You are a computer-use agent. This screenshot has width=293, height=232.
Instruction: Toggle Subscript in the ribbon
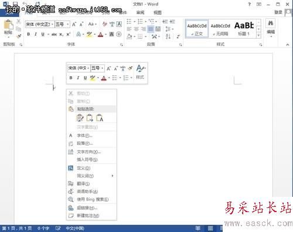pos(62,35)
